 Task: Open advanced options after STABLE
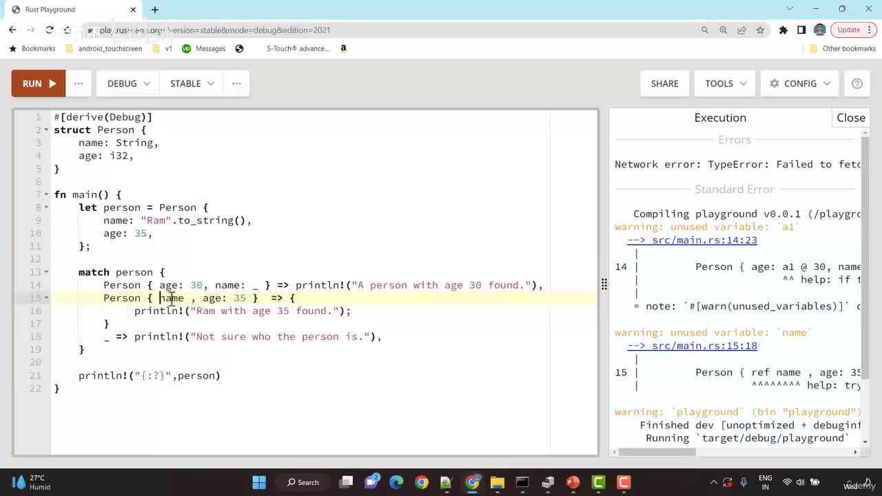[x=236, y=83]
